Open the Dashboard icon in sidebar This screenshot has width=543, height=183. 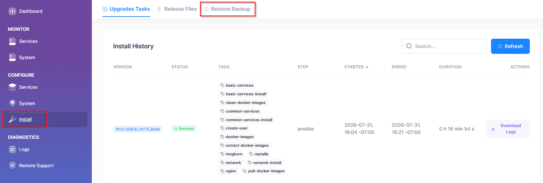click(x=12, y=11)
